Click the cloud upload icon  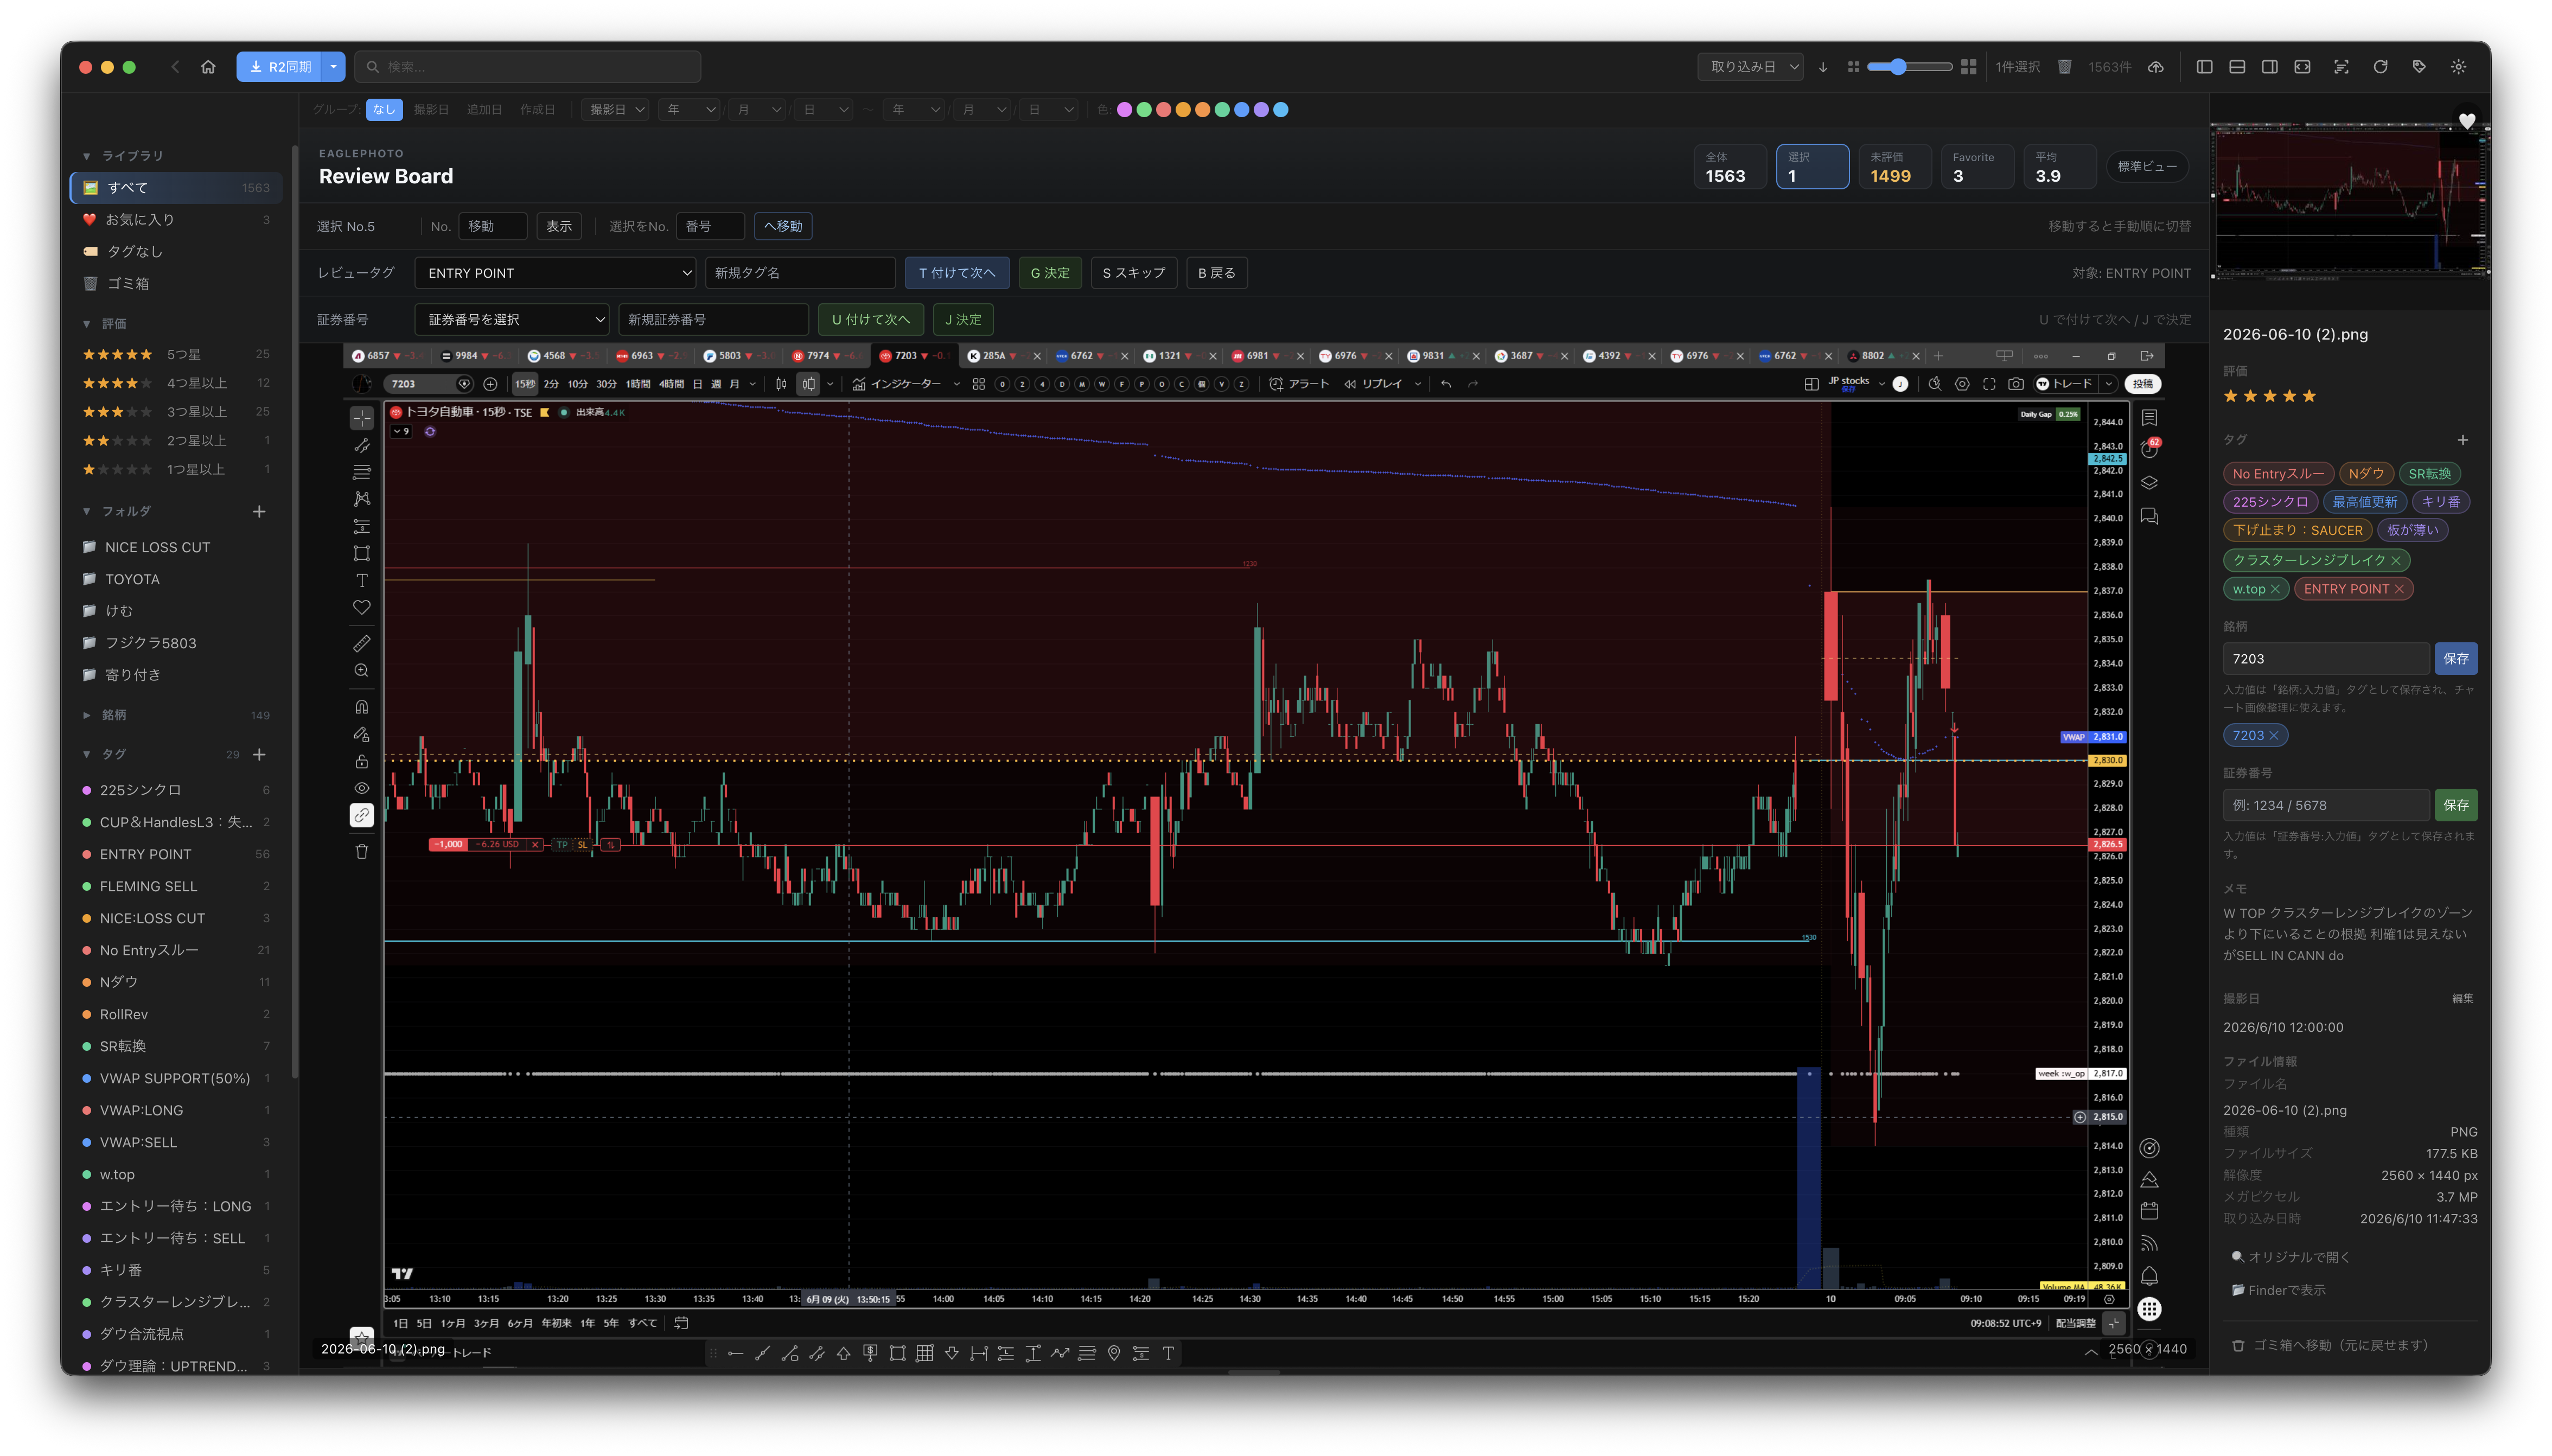(x=2156, y=67)
